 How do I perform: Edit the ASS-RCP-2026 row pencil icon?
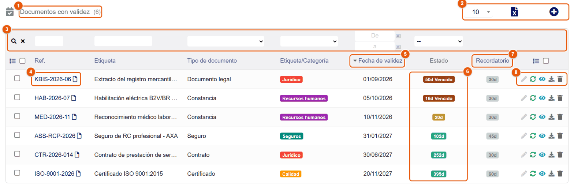click(x=524, y=136)
